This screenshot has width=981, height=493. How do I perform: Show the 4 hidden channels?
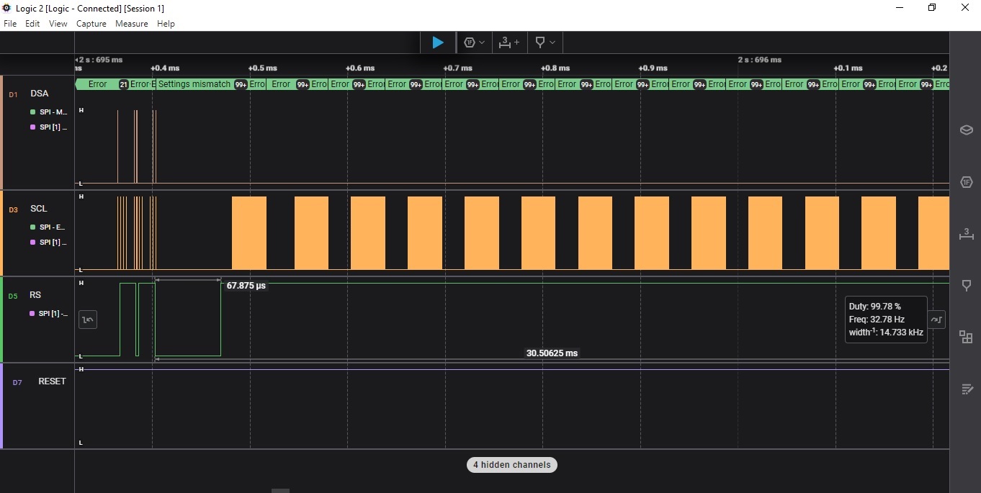pyautogui.click(x=511, y=465)
